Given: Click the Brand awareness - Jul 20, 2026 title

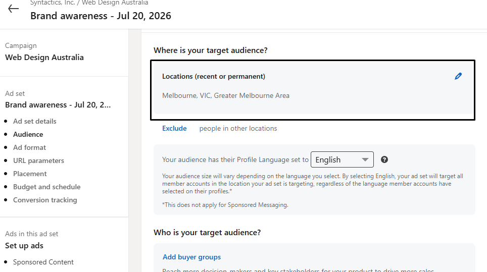Looking at the screenshot, I should coord(101,16).
